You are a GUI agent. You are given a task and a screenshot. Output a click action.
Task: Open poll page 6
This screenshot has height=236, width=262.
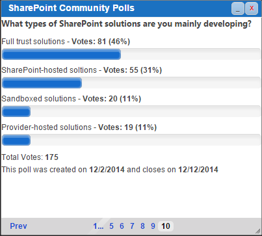click(122, 226)
